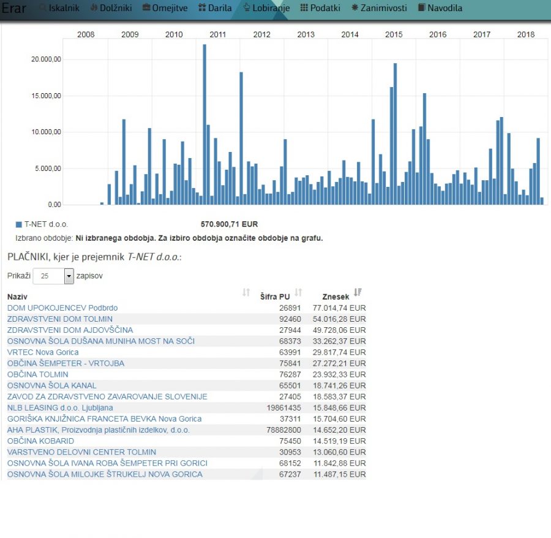The width and height of the screenshot is (551, 538).
Task: Select Šifra PU value 78882800
Action: [283, 430]
